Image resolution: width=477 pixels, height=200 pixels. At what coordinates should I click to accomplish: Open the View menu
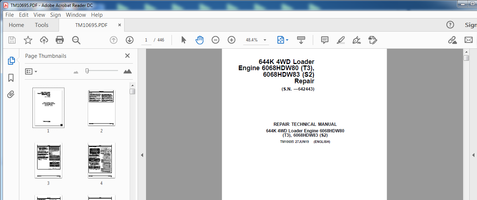point(39,15)
